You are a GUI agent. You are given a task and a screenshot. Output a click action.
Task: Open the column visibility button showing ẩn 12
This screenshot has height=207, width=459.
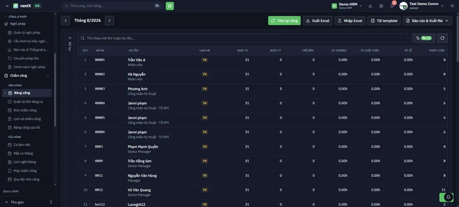click(x=424, y=38)
